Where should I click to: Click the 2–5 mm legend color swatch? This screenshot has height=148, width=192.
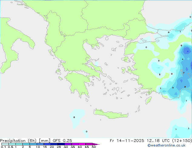coord(26,144)
